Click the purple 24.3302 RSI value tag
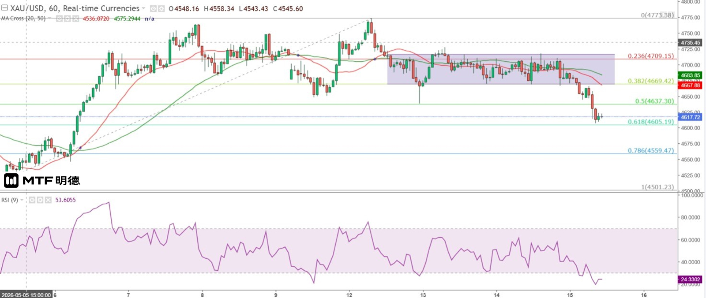 [x=690, y=279]
